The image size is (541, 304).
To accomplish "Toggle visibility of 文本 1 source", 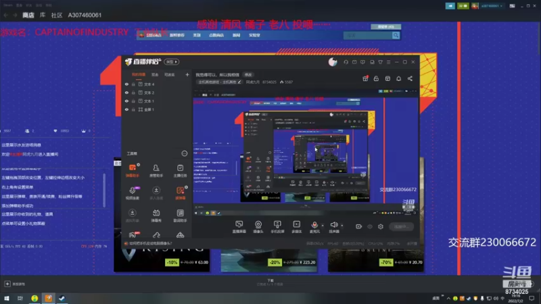I will click(x=126, y=101).
